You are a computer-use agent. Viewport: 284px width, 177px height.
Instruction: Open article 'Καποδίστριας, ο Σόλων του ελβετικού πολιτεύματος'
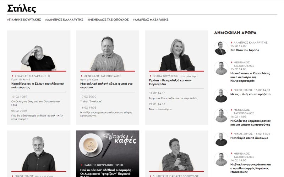38,85
